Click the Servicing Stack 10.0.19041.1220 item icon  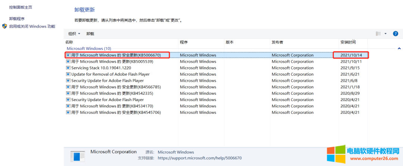(x=68, y=68)
